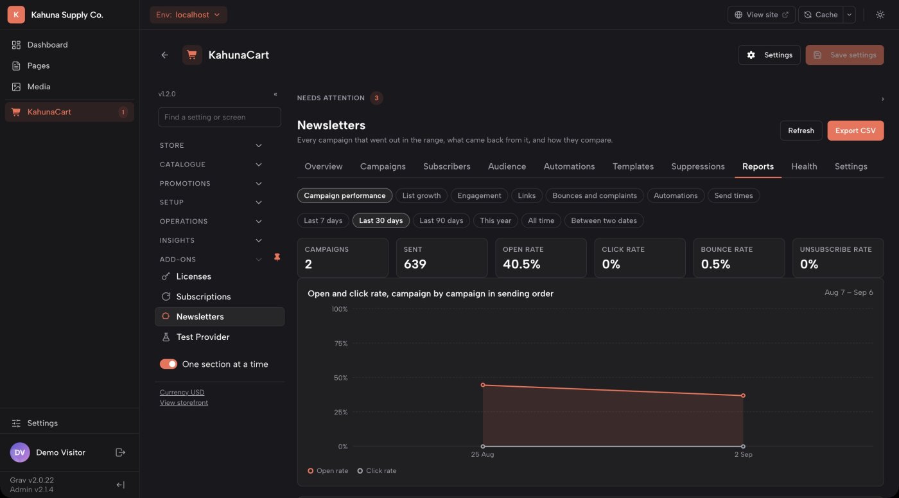Select KahunaCart cart icon in sidebar
Image resolution: width=899 pixels, height=498 pixels.
tap(17, 112)
